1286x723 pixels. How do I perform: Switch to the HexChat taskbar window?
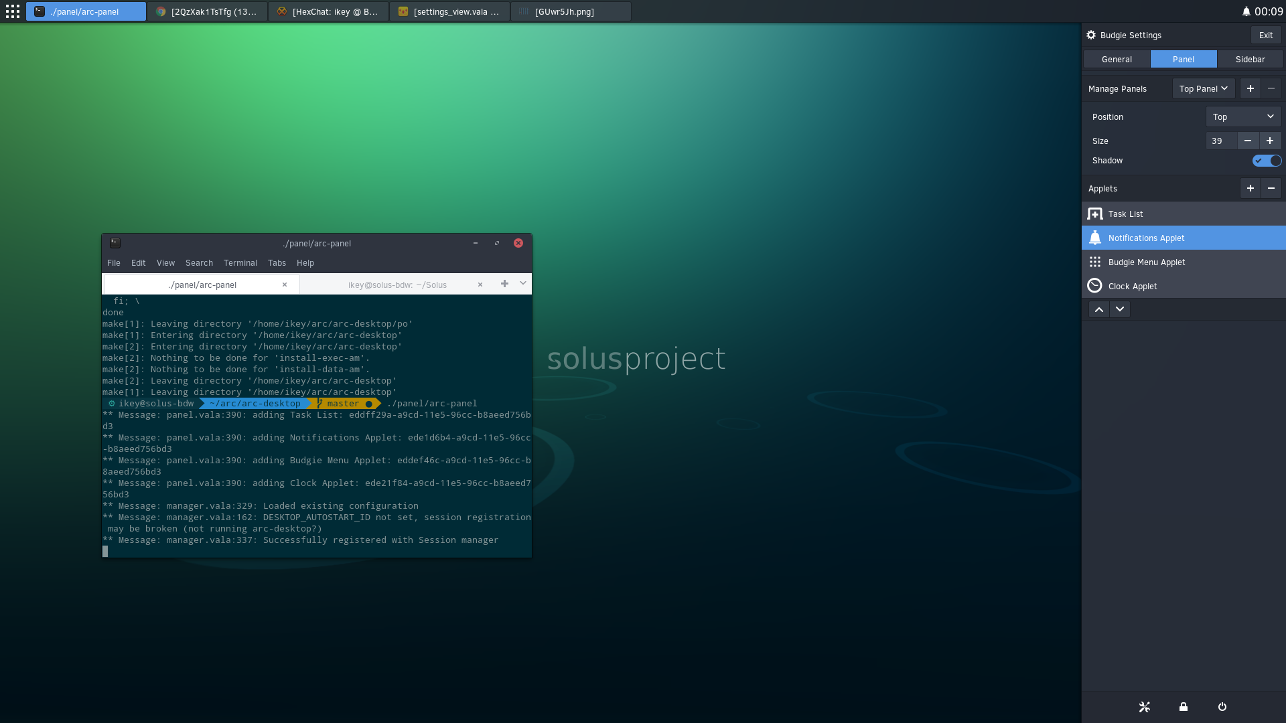click(328, 11)
